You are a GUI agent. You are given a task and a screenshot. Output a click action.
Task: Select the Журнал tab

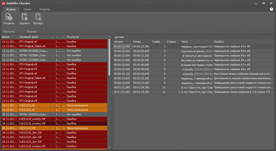pyautogui.click(x=11, y=9)
